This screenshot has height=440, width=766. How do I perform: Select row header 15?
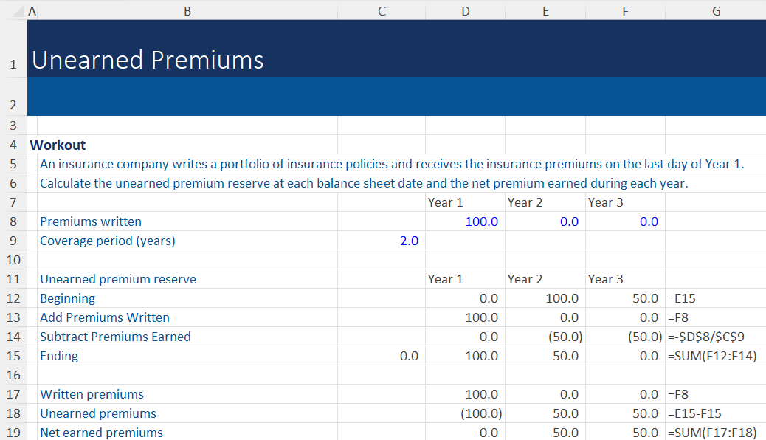[x=13, y=356]
